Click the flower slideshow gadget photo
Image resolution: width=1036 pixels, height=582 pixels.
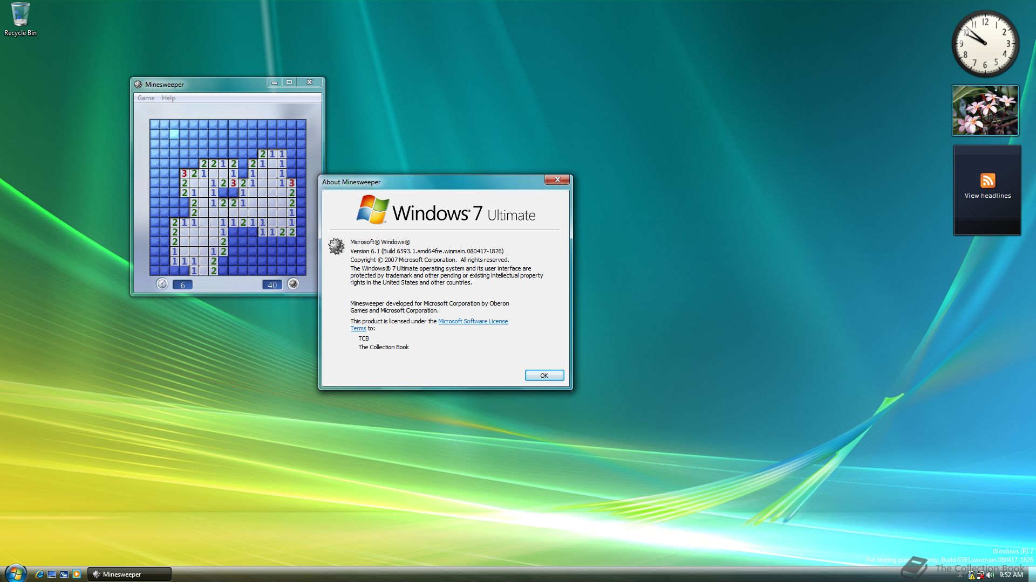coord(985,110)
